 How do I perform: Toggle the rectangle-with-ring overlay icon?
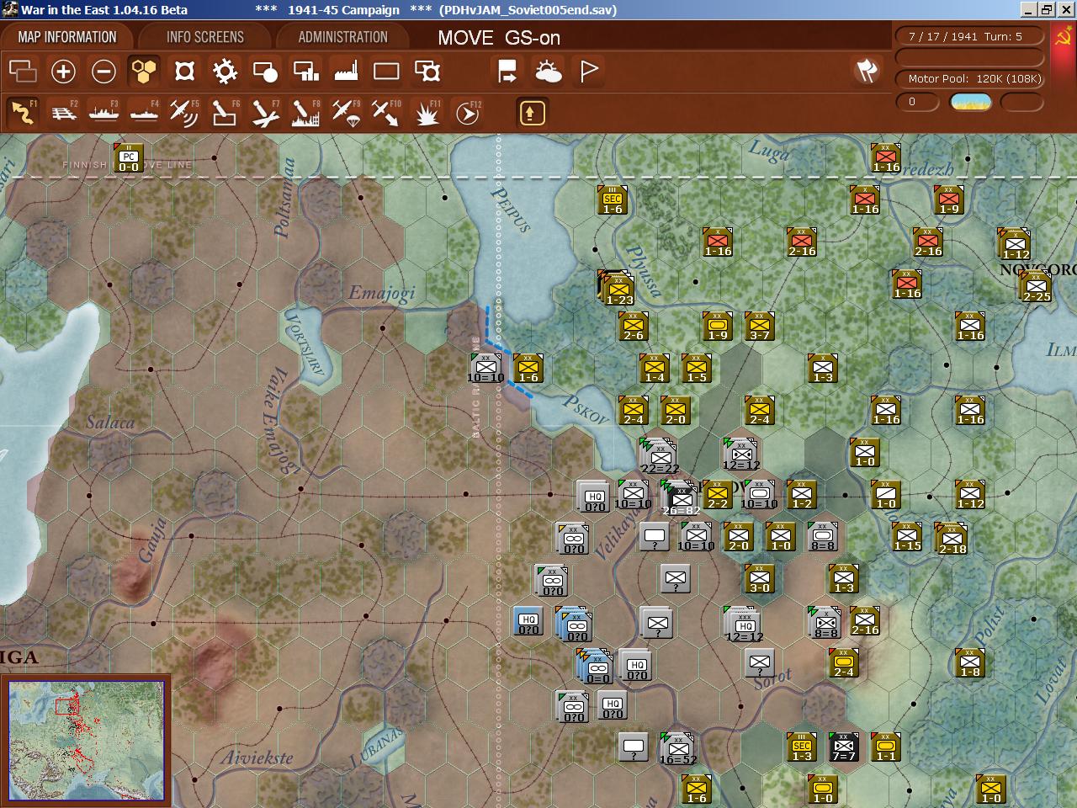click(x=427, y=72)
